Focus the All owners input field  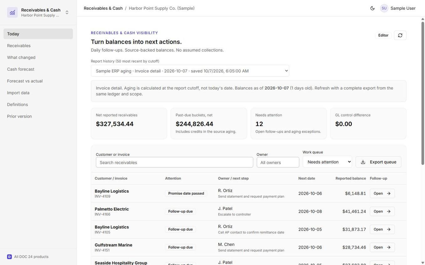pyautogui.click(x=278, y=162)
